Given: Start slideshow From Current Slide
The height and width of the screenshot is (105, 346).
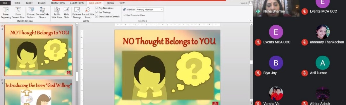Looking at the screenshot, I should pyautogui.click(x=18, y=13).
